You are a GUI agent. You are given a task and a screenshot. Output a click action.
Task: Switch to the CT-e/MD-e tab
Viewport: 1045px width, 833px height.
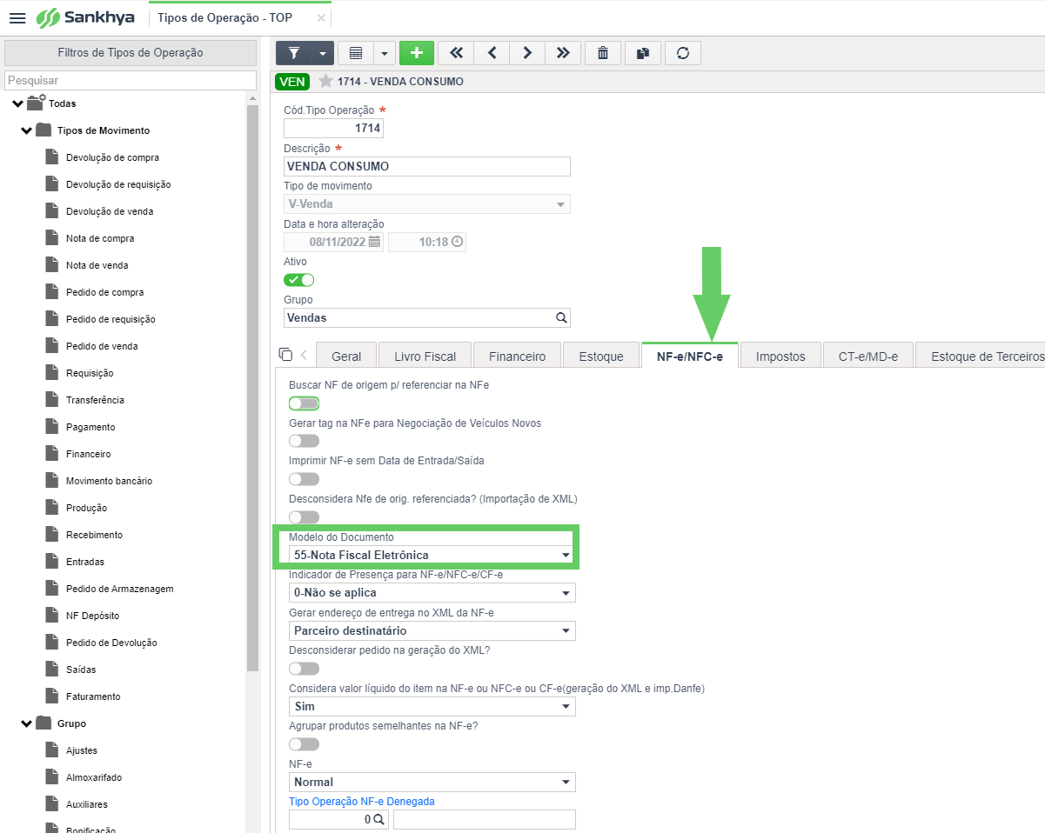point(867,357)
